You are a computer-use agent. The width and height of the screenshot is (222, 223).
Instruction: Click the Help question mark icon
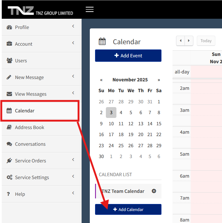tap(8, 194)
